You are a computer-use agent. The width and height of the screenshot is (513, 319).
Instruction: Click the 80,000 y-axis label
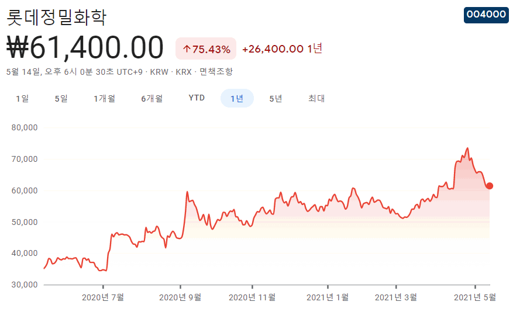[25, 127]
